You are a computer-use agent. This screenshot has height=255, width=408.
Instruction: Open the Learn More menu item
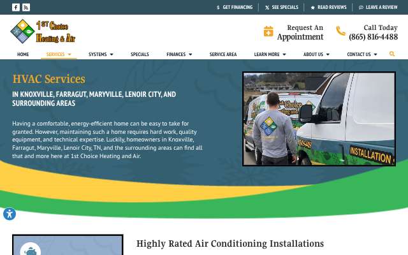(266, 54)
